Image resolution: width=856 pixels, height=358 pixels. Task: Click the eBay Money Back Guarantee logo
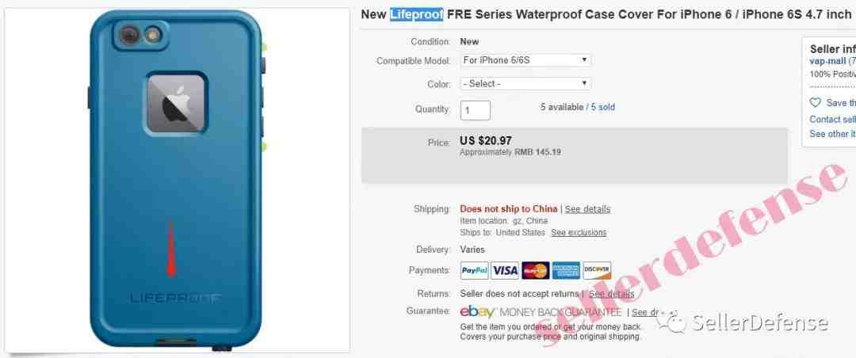coord(541,312)
